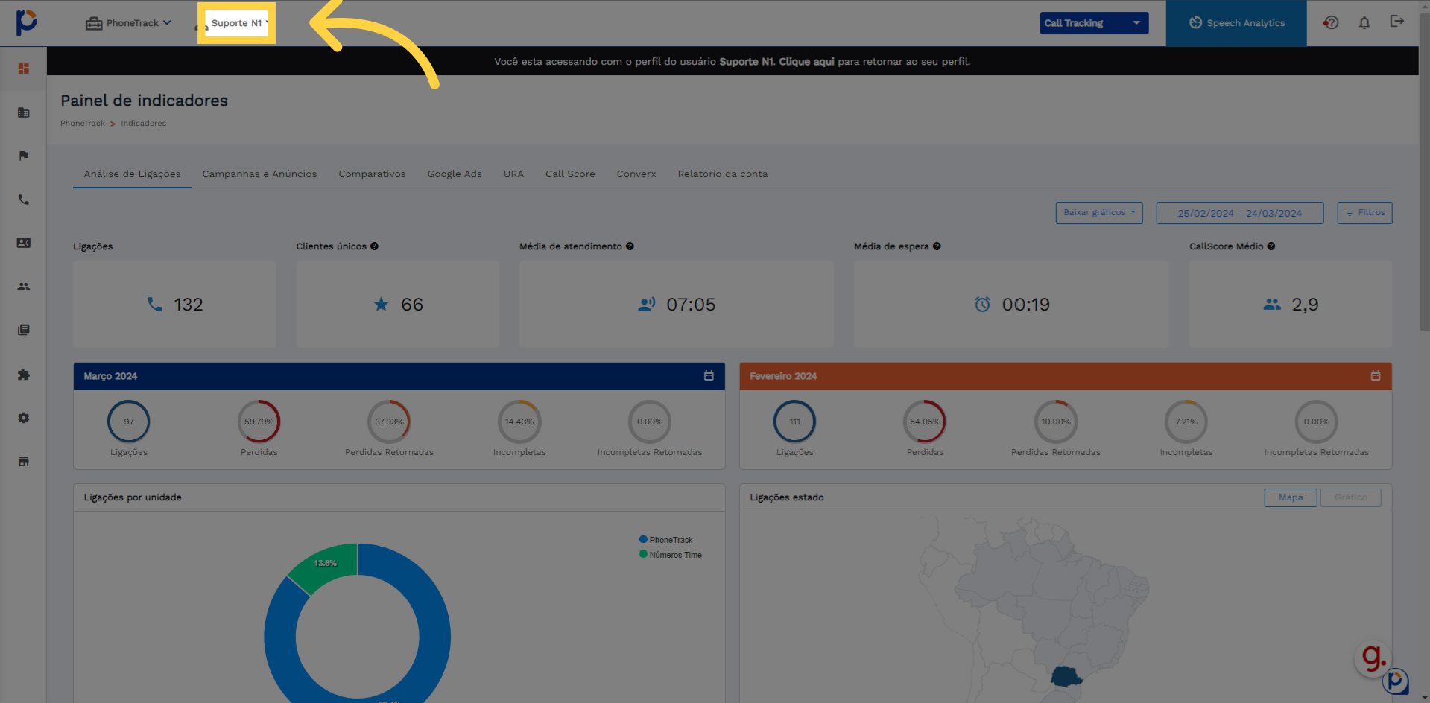
Task: Click the highlighted state on Brazil map
Action: point(1066,676)
